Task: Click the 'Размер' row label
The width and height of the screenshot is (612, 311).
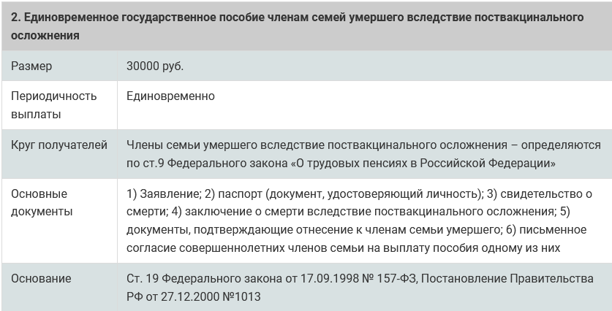Action: pyautogui.click(x=31, y=66)
